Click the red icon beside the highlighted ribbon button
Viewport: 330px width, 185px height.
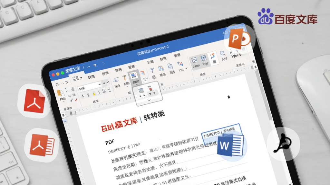(x=143, y=73)
